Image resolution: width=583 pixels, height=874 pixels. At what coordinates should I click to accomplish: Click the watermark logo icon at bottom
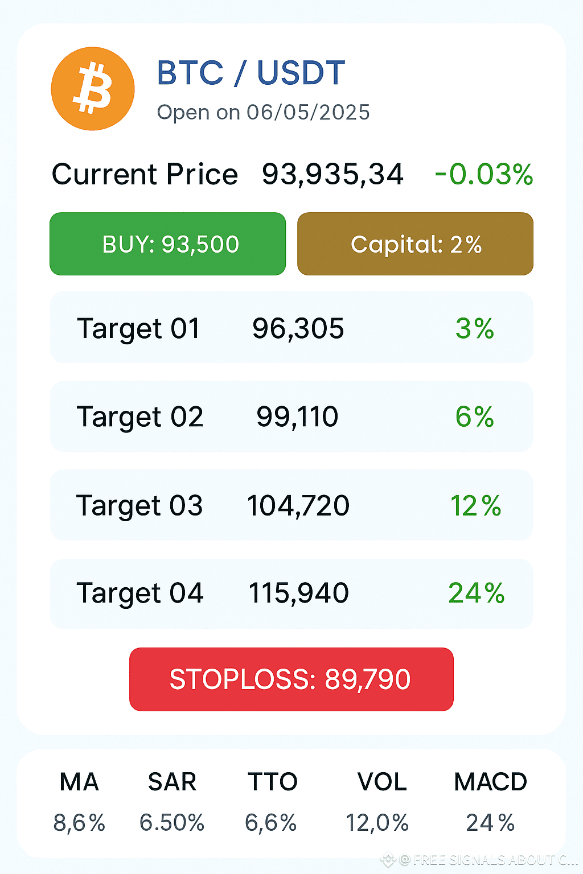(388, 860)
